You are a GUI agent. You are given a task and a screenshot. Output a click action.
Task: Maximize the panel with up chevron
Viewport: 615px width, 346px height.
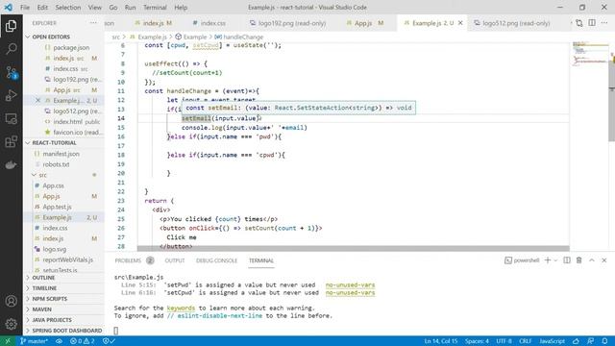pyautogui.click(x=592, y=260)
